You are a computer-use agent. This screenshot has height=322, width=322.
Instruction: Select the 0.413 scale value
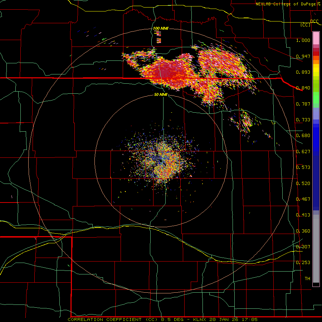tap(303, 215)
